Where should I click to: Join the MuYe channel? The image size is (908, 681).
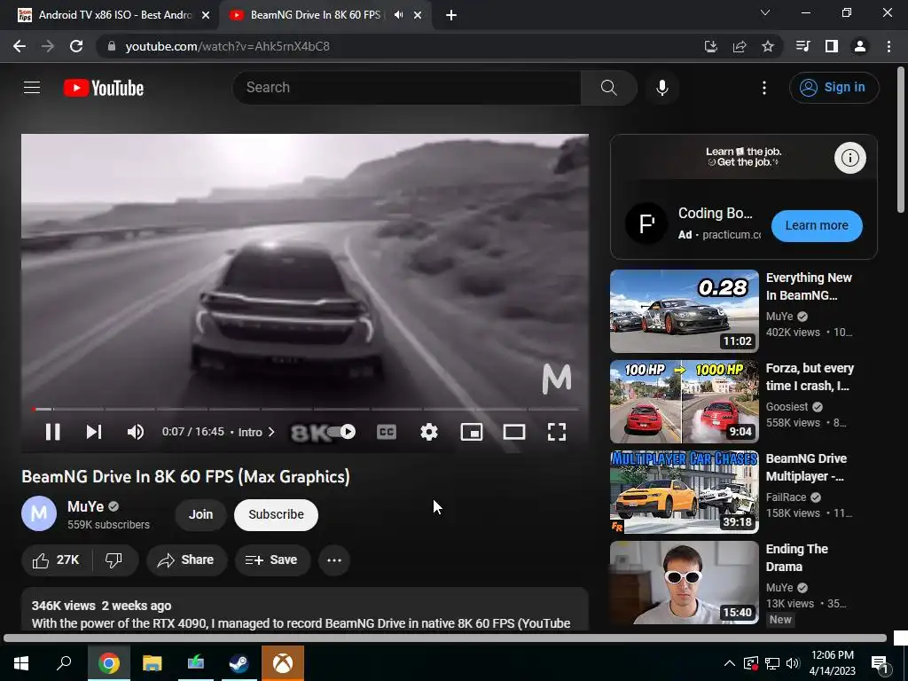point(200,514)
